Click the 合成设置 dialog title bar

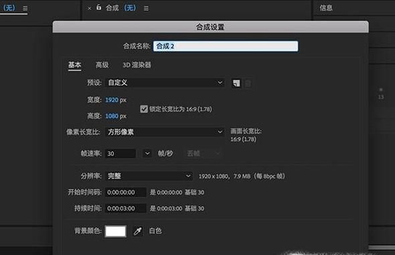pyautogui.click(x=210, y=27)
